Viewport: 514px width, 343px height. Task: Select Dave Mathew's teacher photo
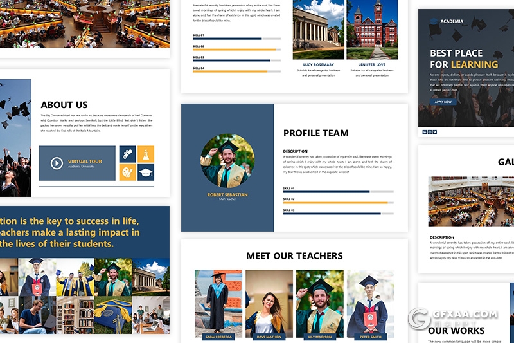[269, 302]
